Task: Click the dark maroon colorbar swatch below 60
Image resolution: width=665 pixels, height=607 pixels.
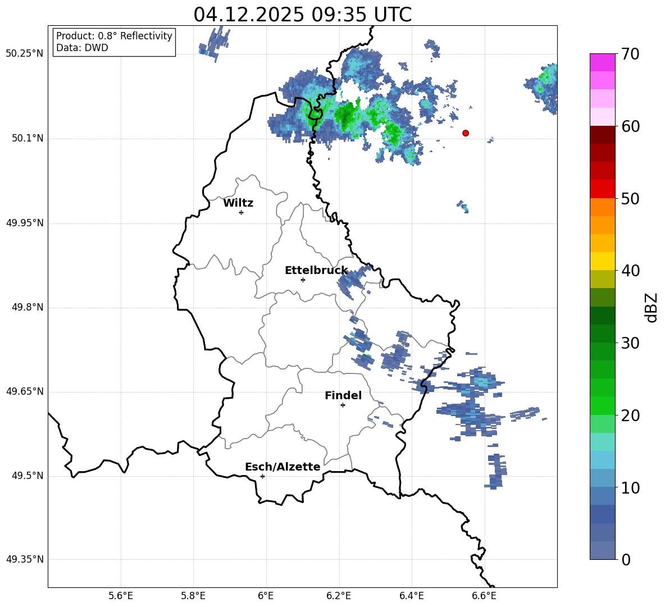Action: pyautogui.click(x=602, y=135)
